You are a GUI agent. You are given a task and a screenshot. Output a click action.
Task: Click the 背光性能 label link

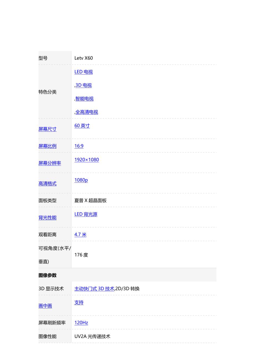47,218
